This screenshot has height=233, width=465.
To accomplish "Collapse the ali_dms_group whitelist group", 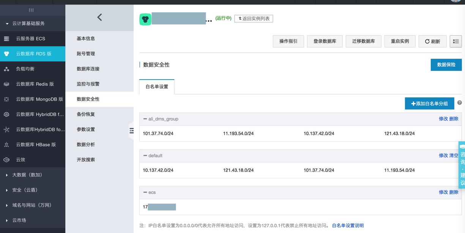I will coord(145,119).
